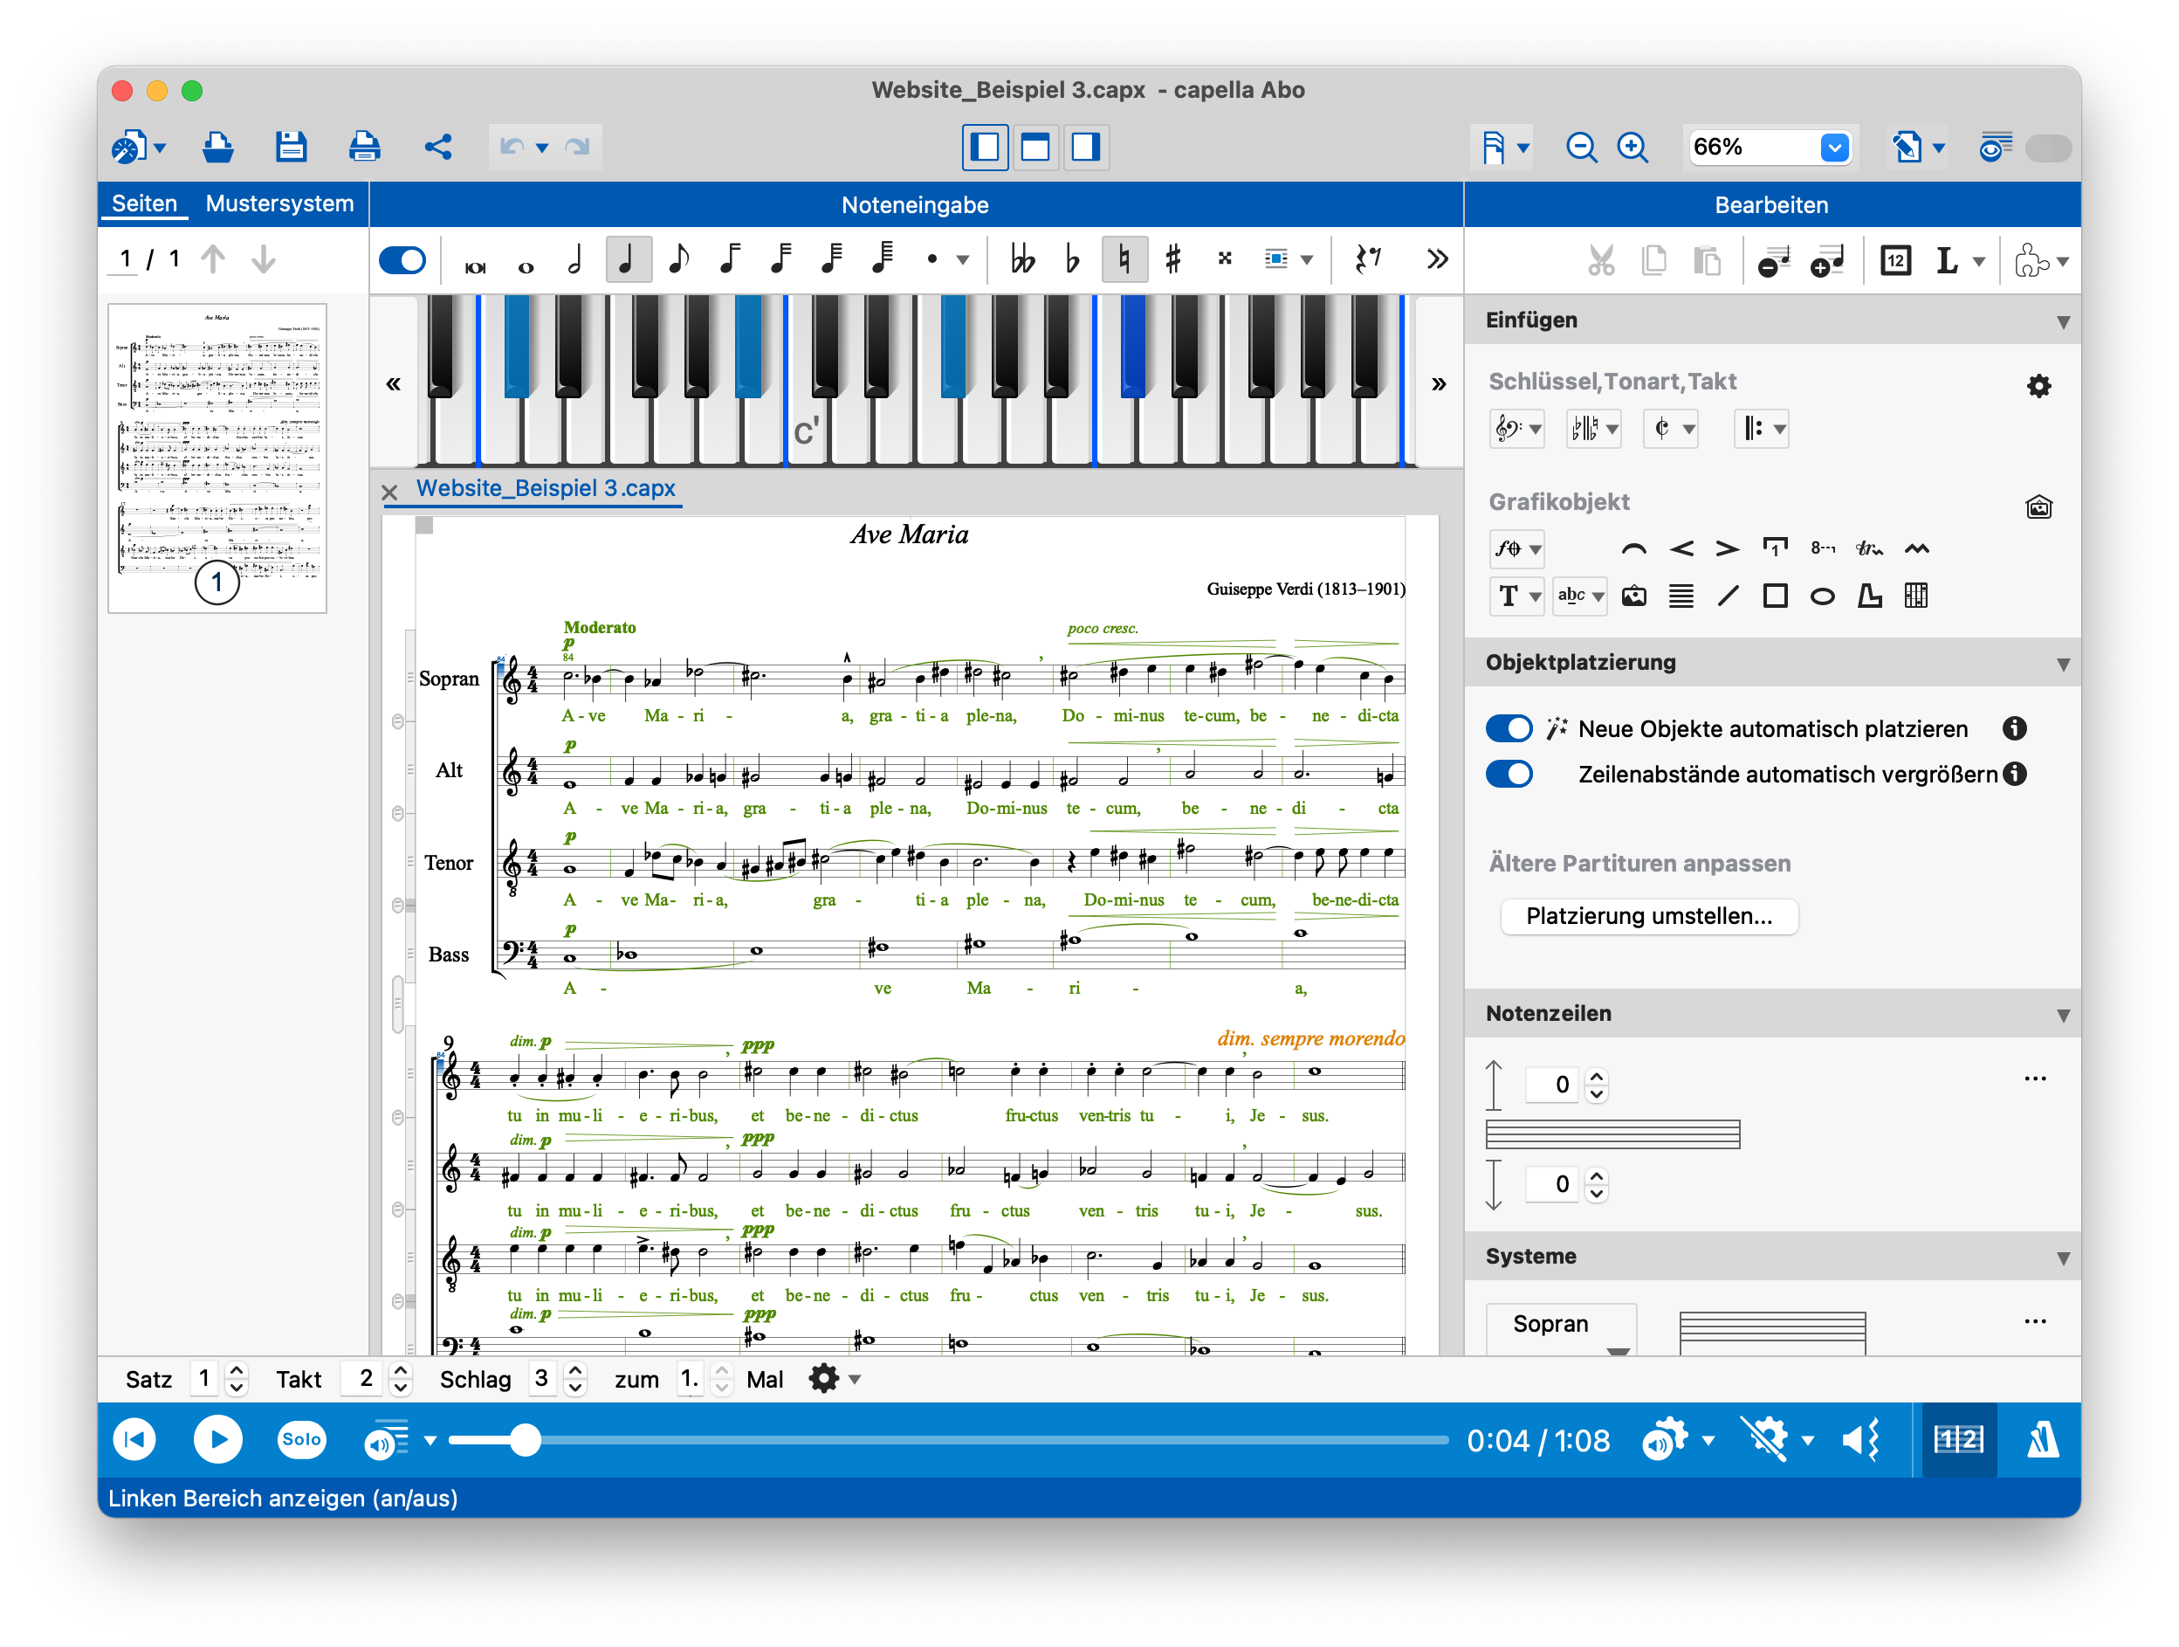Open the time signature dropdown
This screenshot has height=1647, width=2179.
(1672, 429)
